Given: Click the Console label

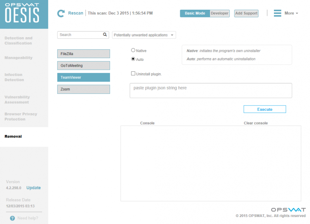Looking at the screenshot, I should click(x=147, y=123).
